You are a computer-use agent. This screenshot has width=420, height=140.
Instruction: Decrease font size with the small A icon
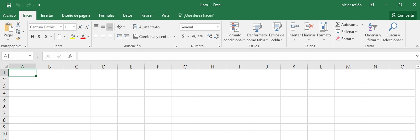tap(87, 27)
